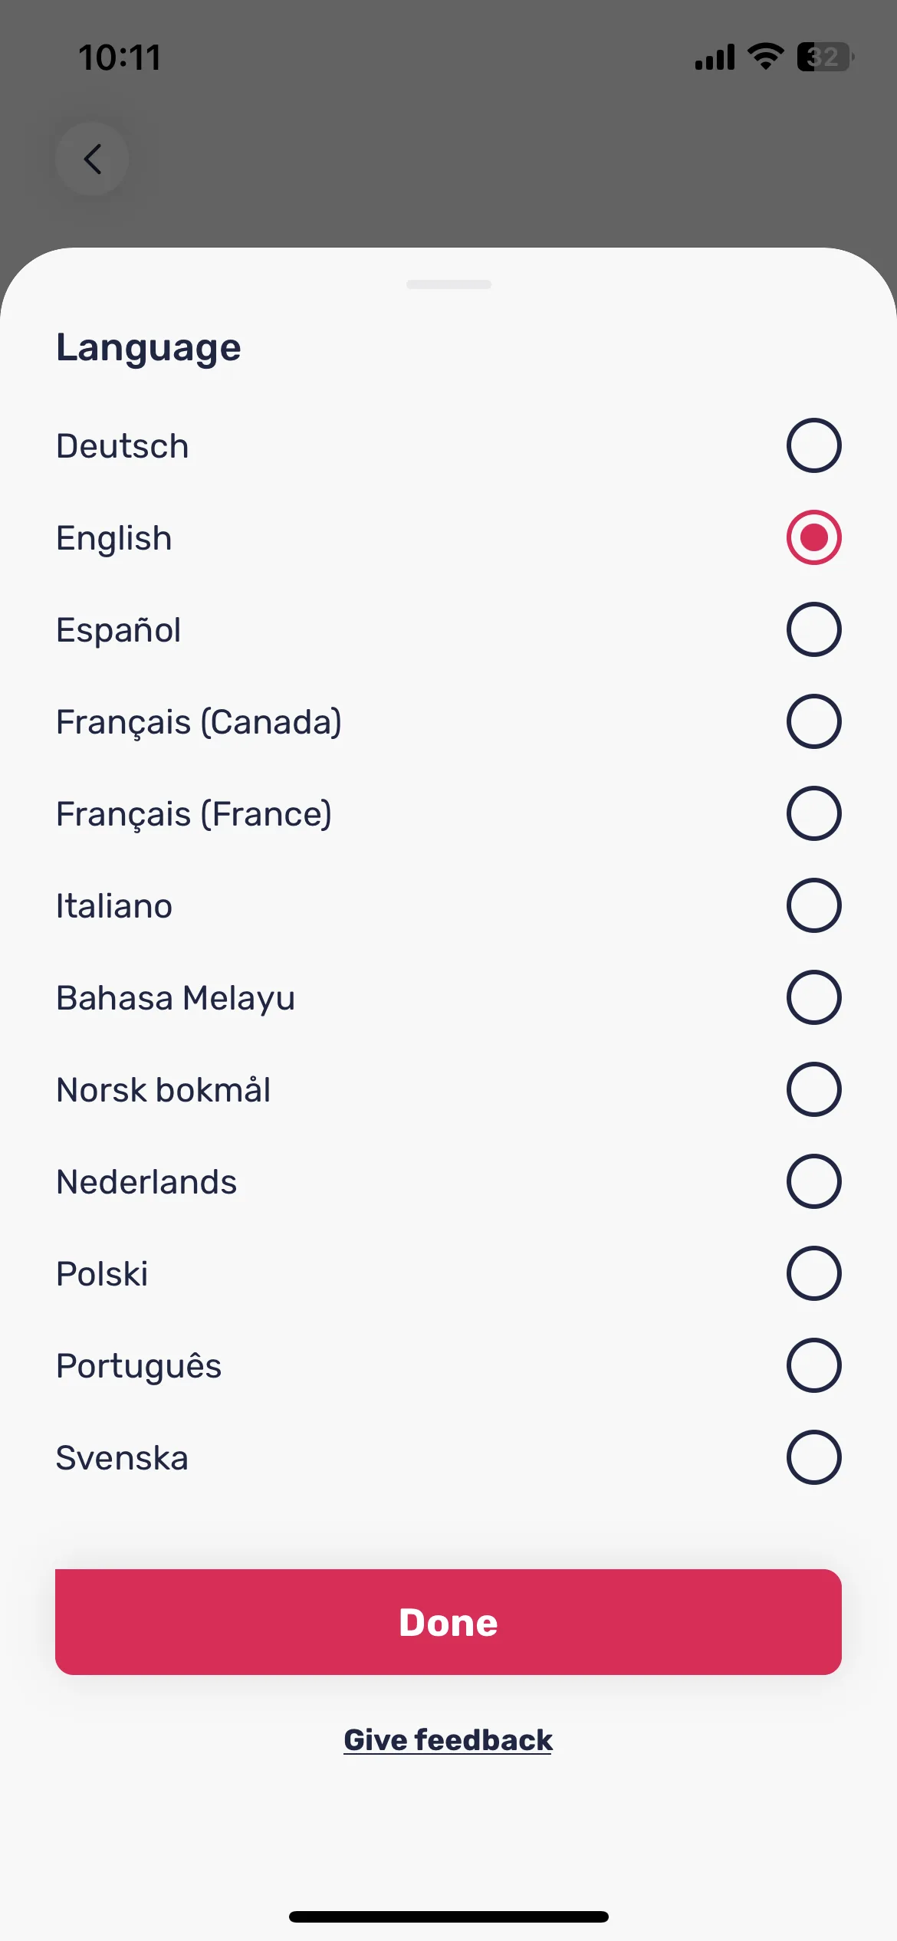Select the Nederlands radio button

click(813, 1181)
